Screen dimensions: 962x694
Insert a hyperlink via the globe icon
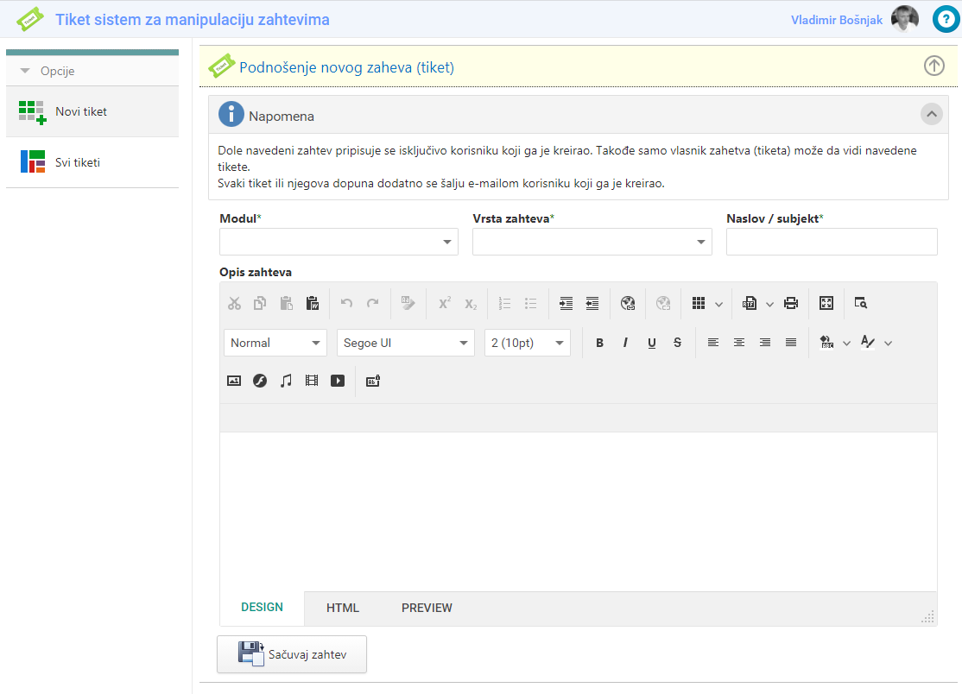(x=628, y=303)
